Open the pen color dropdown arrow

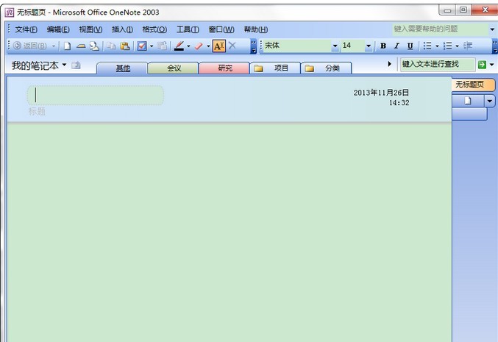point(188,46)
